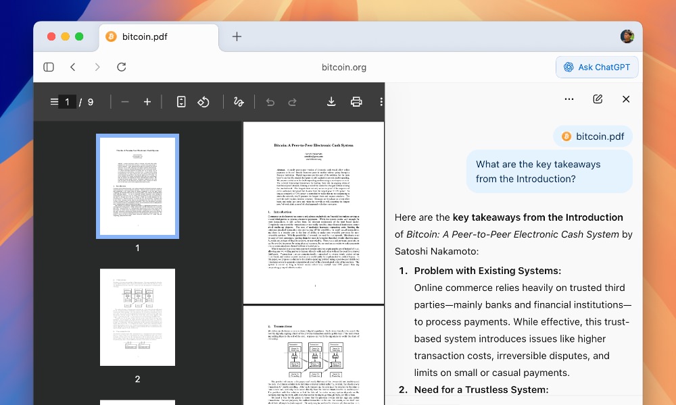This screenshot has width=676, height=405.
Task: Click the page number input field
Action: [66, 101]
